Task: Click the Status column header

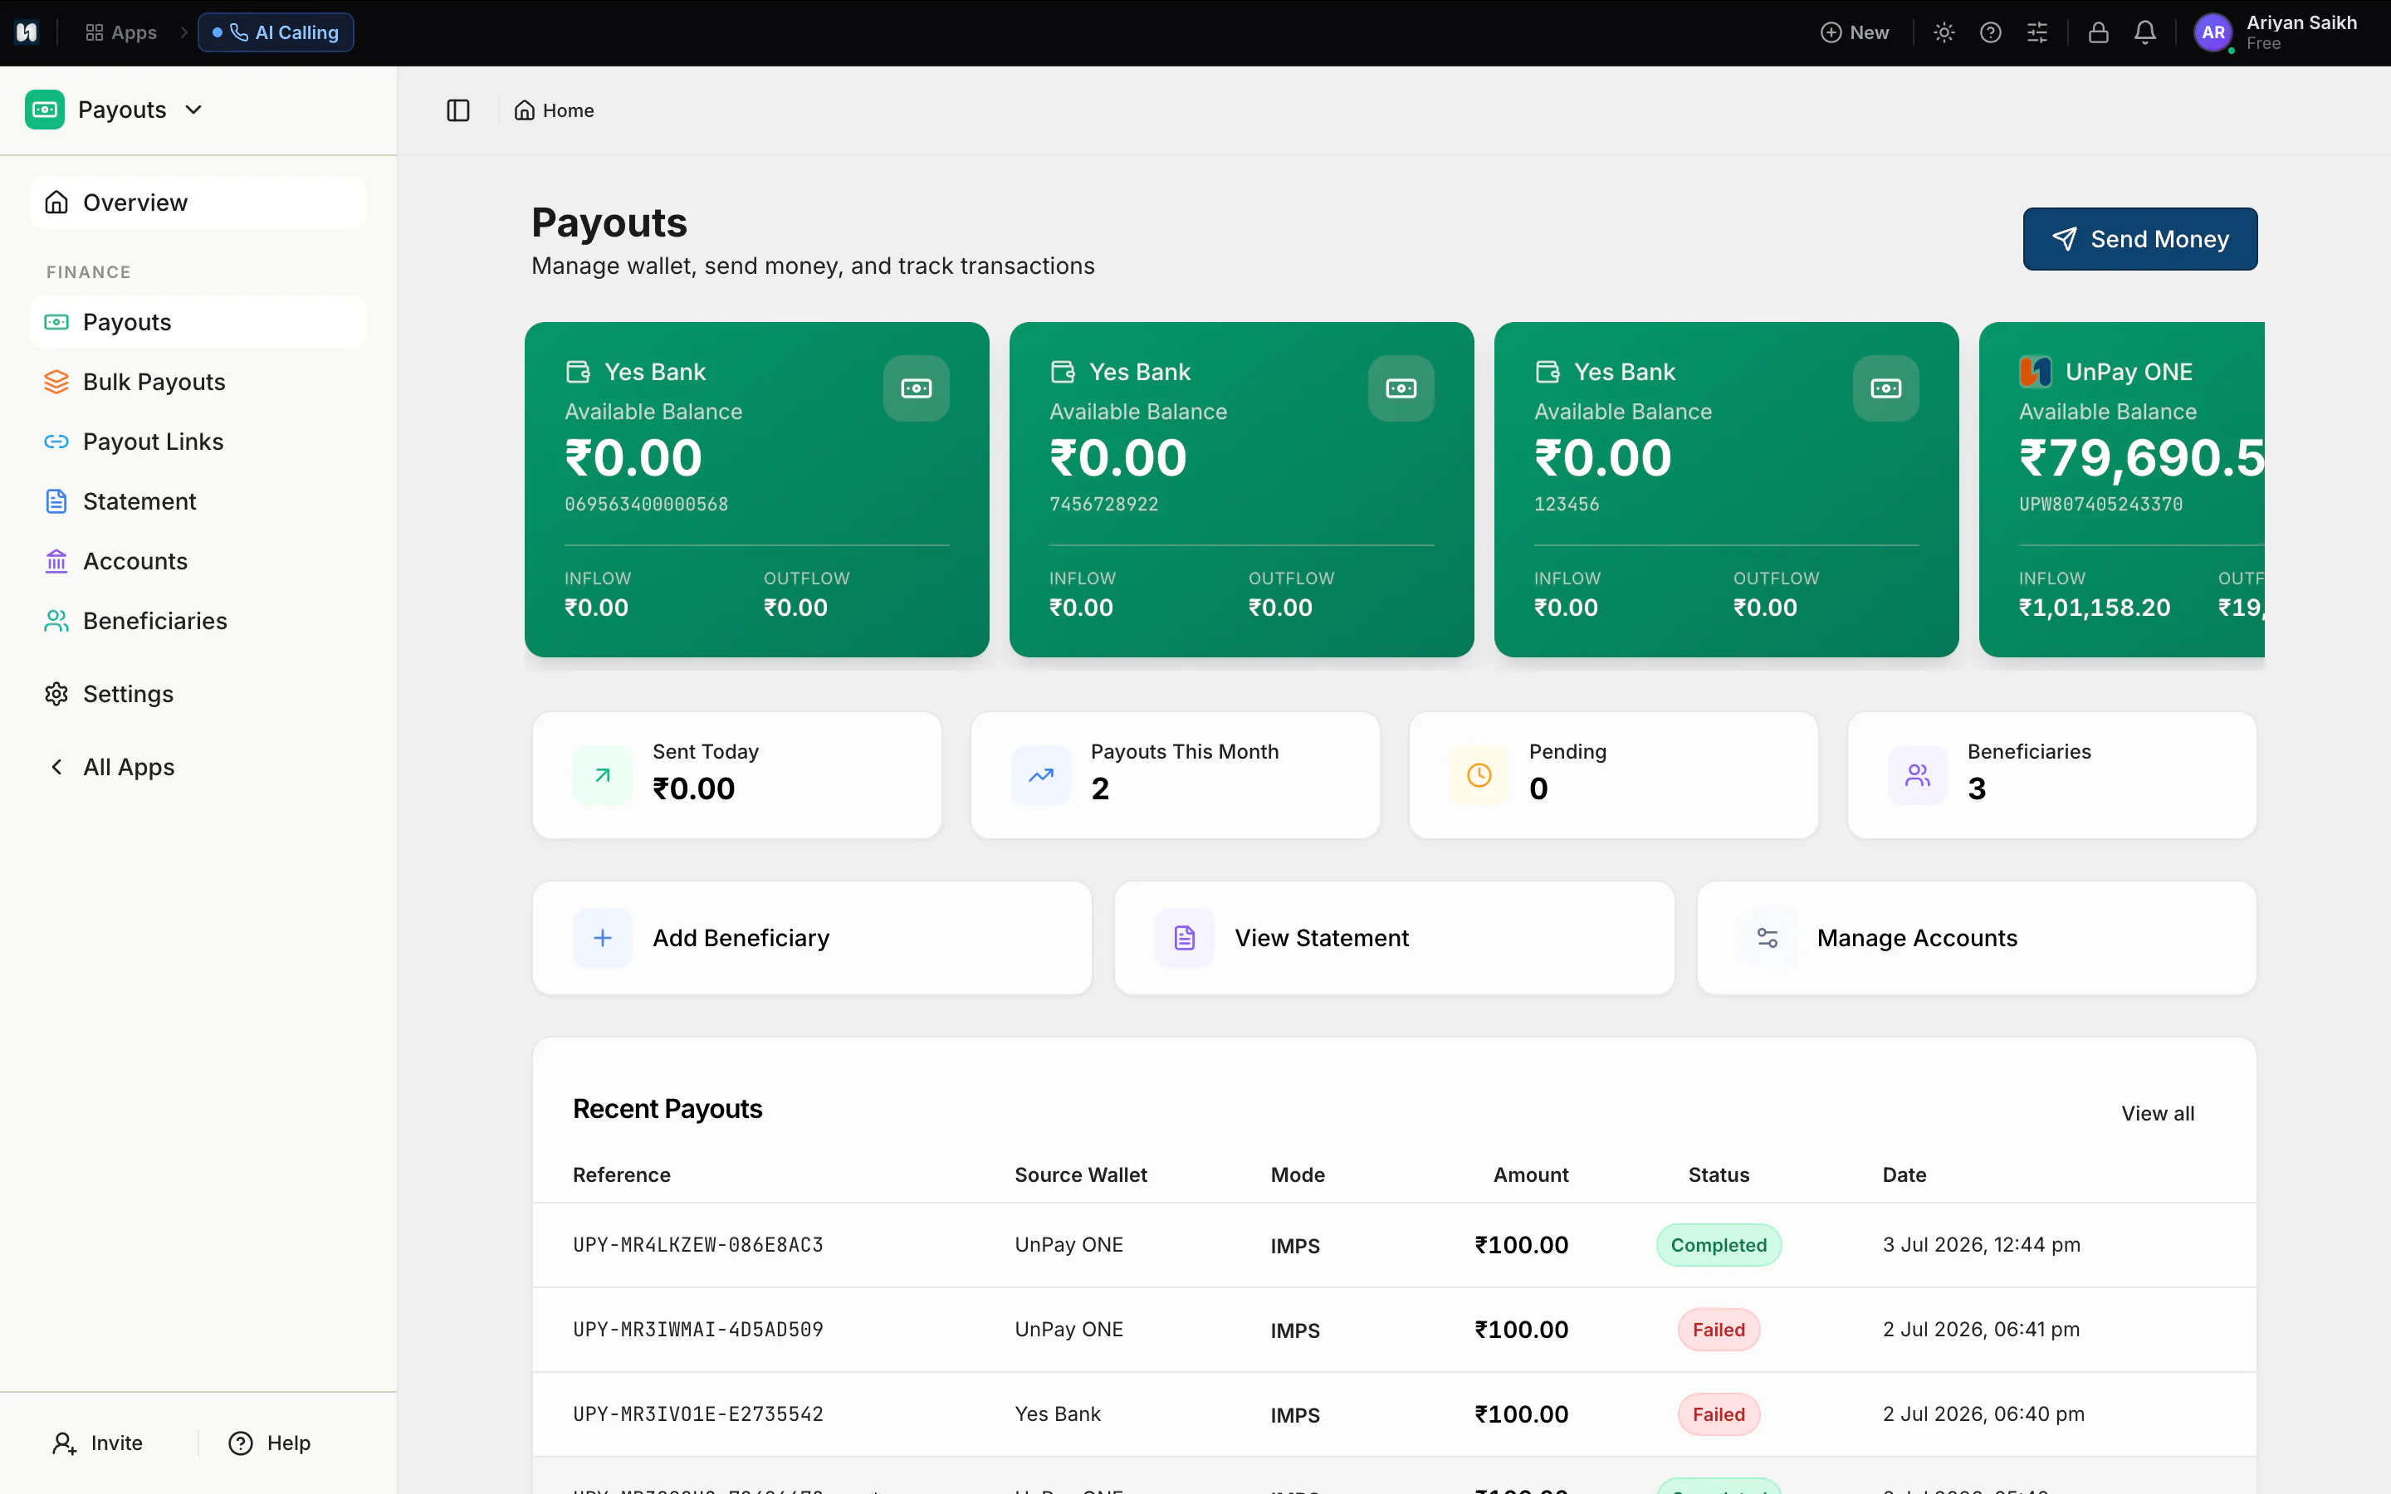Action: coord(1719,1174)
